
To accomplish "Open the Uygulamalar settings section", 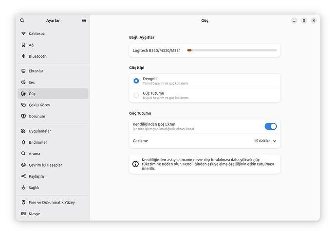I will point(39,131).
